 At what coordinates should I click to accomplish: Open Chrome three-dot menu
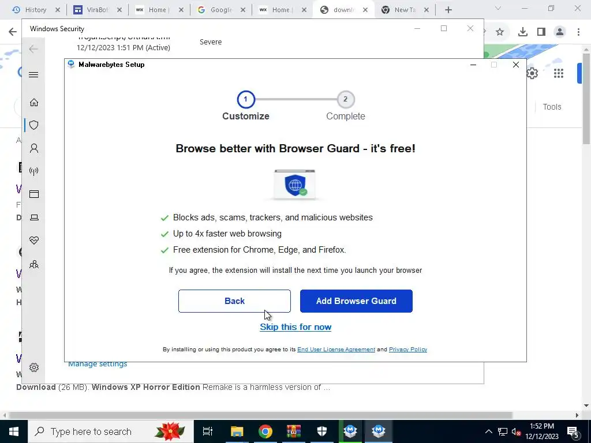[578, 32]
